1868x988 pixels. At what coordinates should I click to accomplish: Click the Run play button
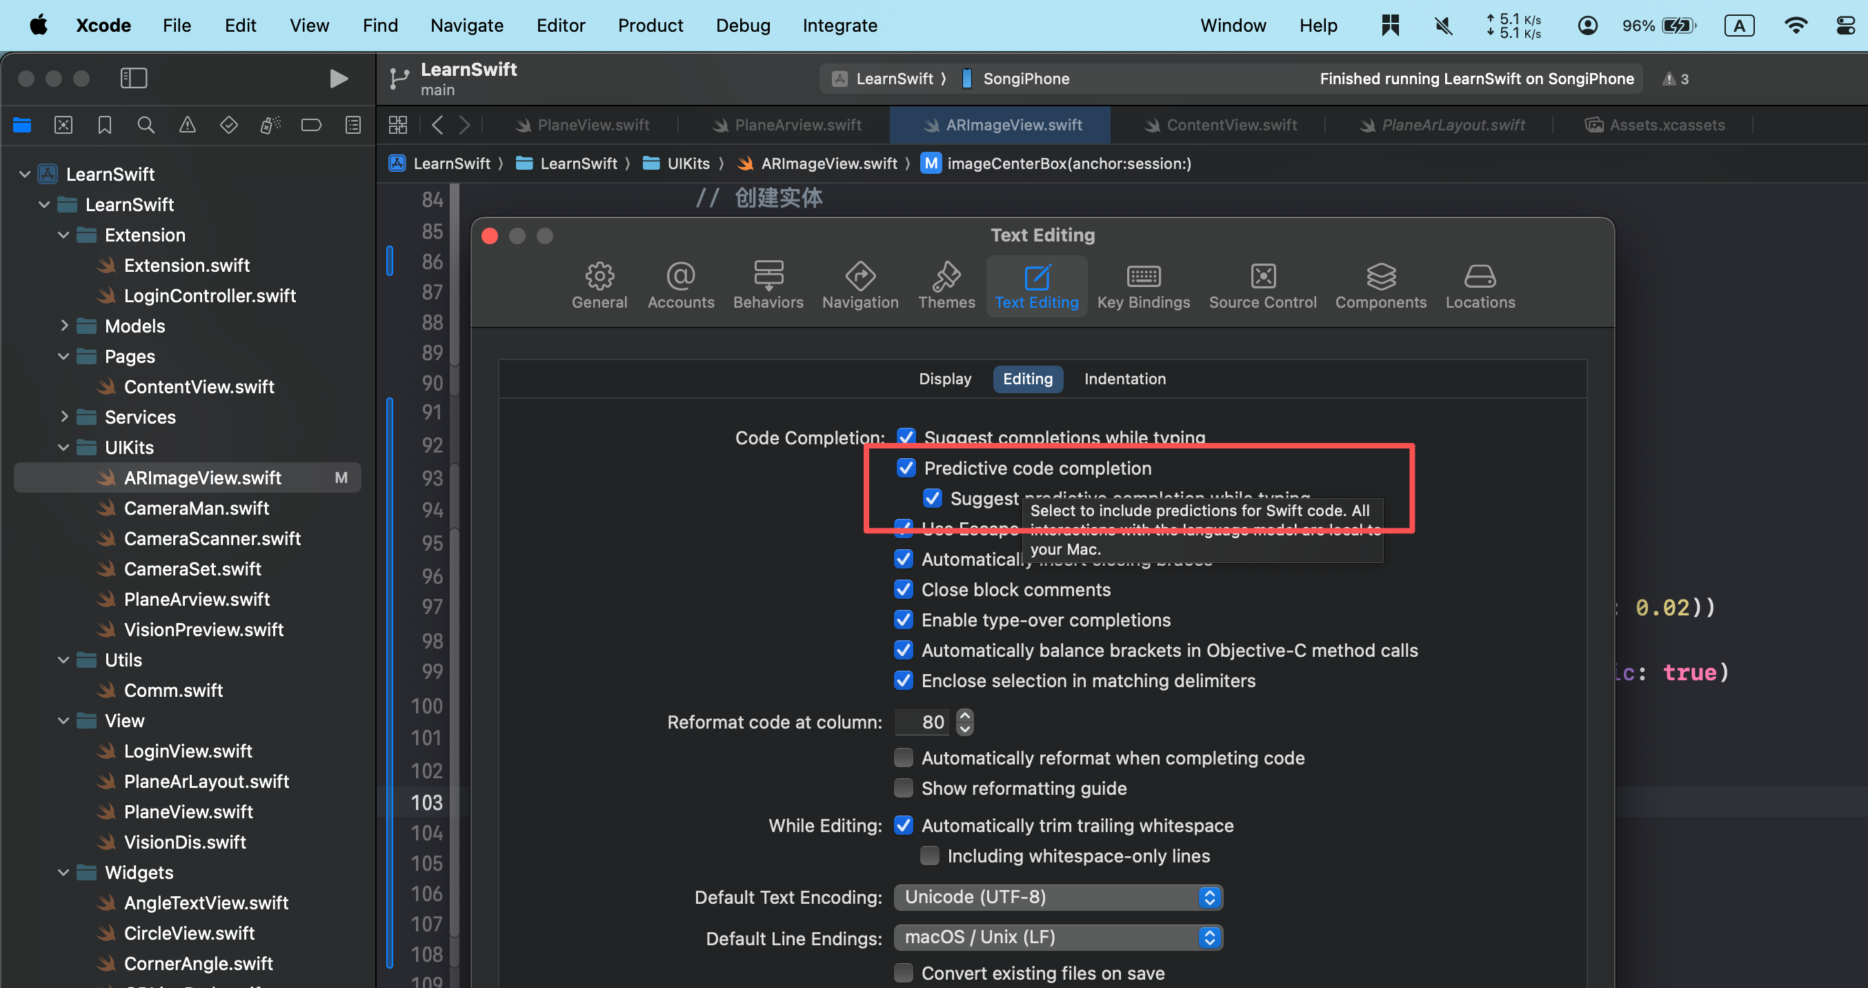pyautogui.click(x=338, y=79)
